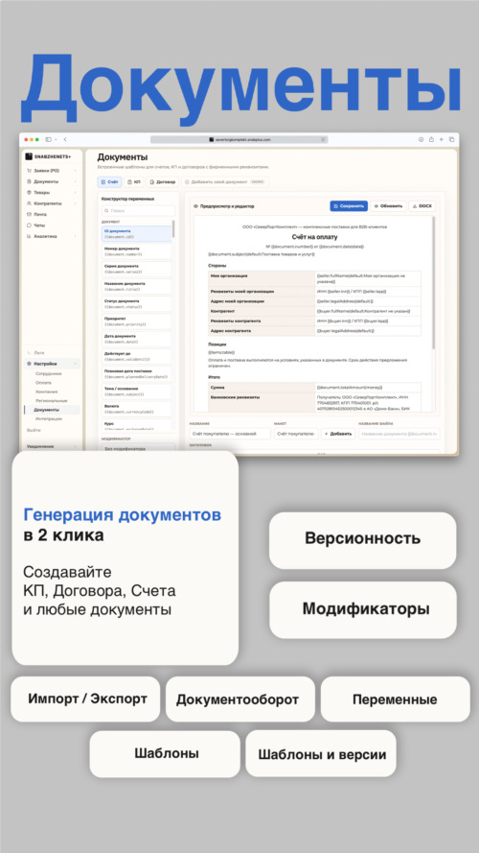479x853 pixels.
Task: Open Аналитика chart icon in sidebar
Action: (29, 236)
